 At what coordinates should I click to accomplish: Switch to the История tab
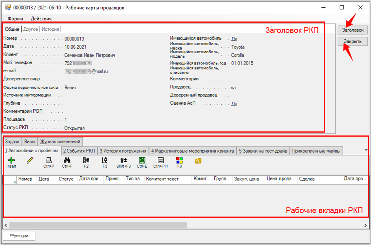click(x=50, y=29)
